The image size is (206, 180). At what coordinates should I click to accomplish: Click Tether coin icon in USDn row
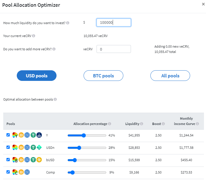pyautogui.click(x=33, y=147)
